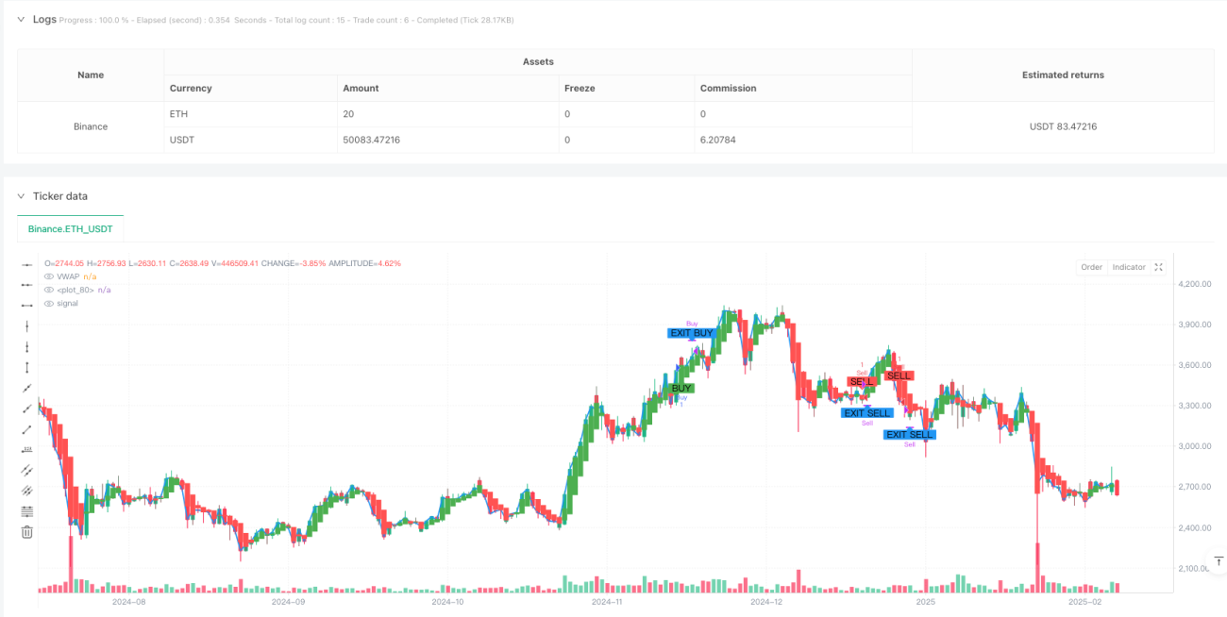Screen dimensions: 1227x617
Task: Switch to Binance.ETH_USDT tab
Action: click(71, 229)
